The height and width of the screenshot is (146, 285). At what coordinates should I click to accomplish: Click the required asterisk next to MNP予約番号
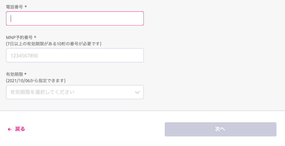(35, 37)
